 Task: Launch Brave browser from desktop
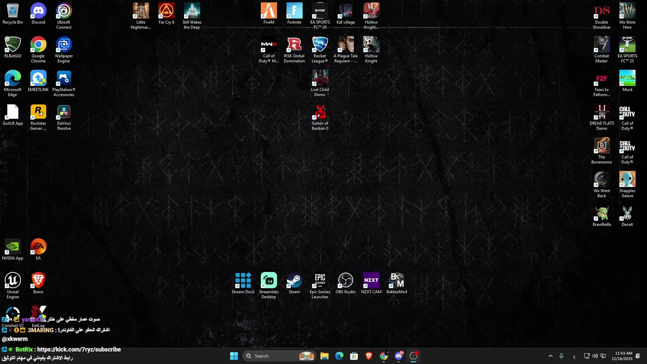[38, 283]
